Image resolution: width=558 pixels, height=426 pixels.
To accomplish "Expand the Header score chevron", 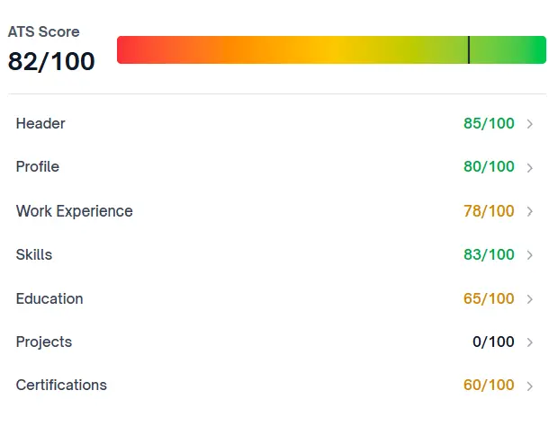I will [530, 124].
